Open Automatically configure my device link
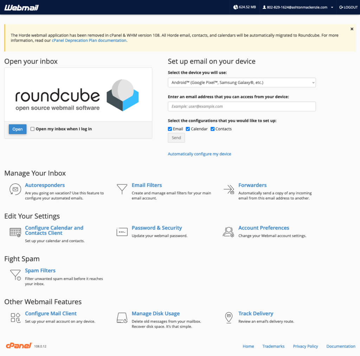Screen dimensions: 360x356 click(x=199, y=154)
